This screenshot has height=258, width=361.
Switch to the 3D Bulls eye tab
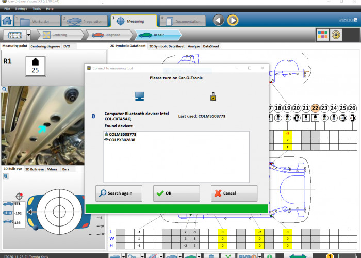(35, 169)
